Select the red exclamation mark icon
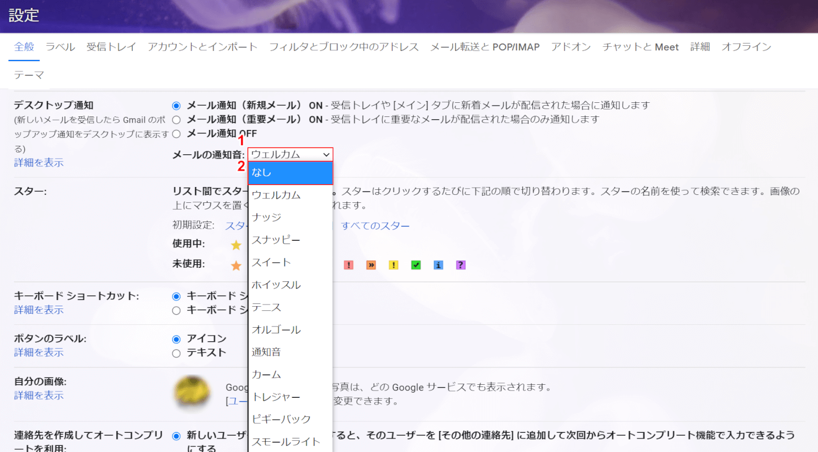818x452 pixels. tap(349, 265)
